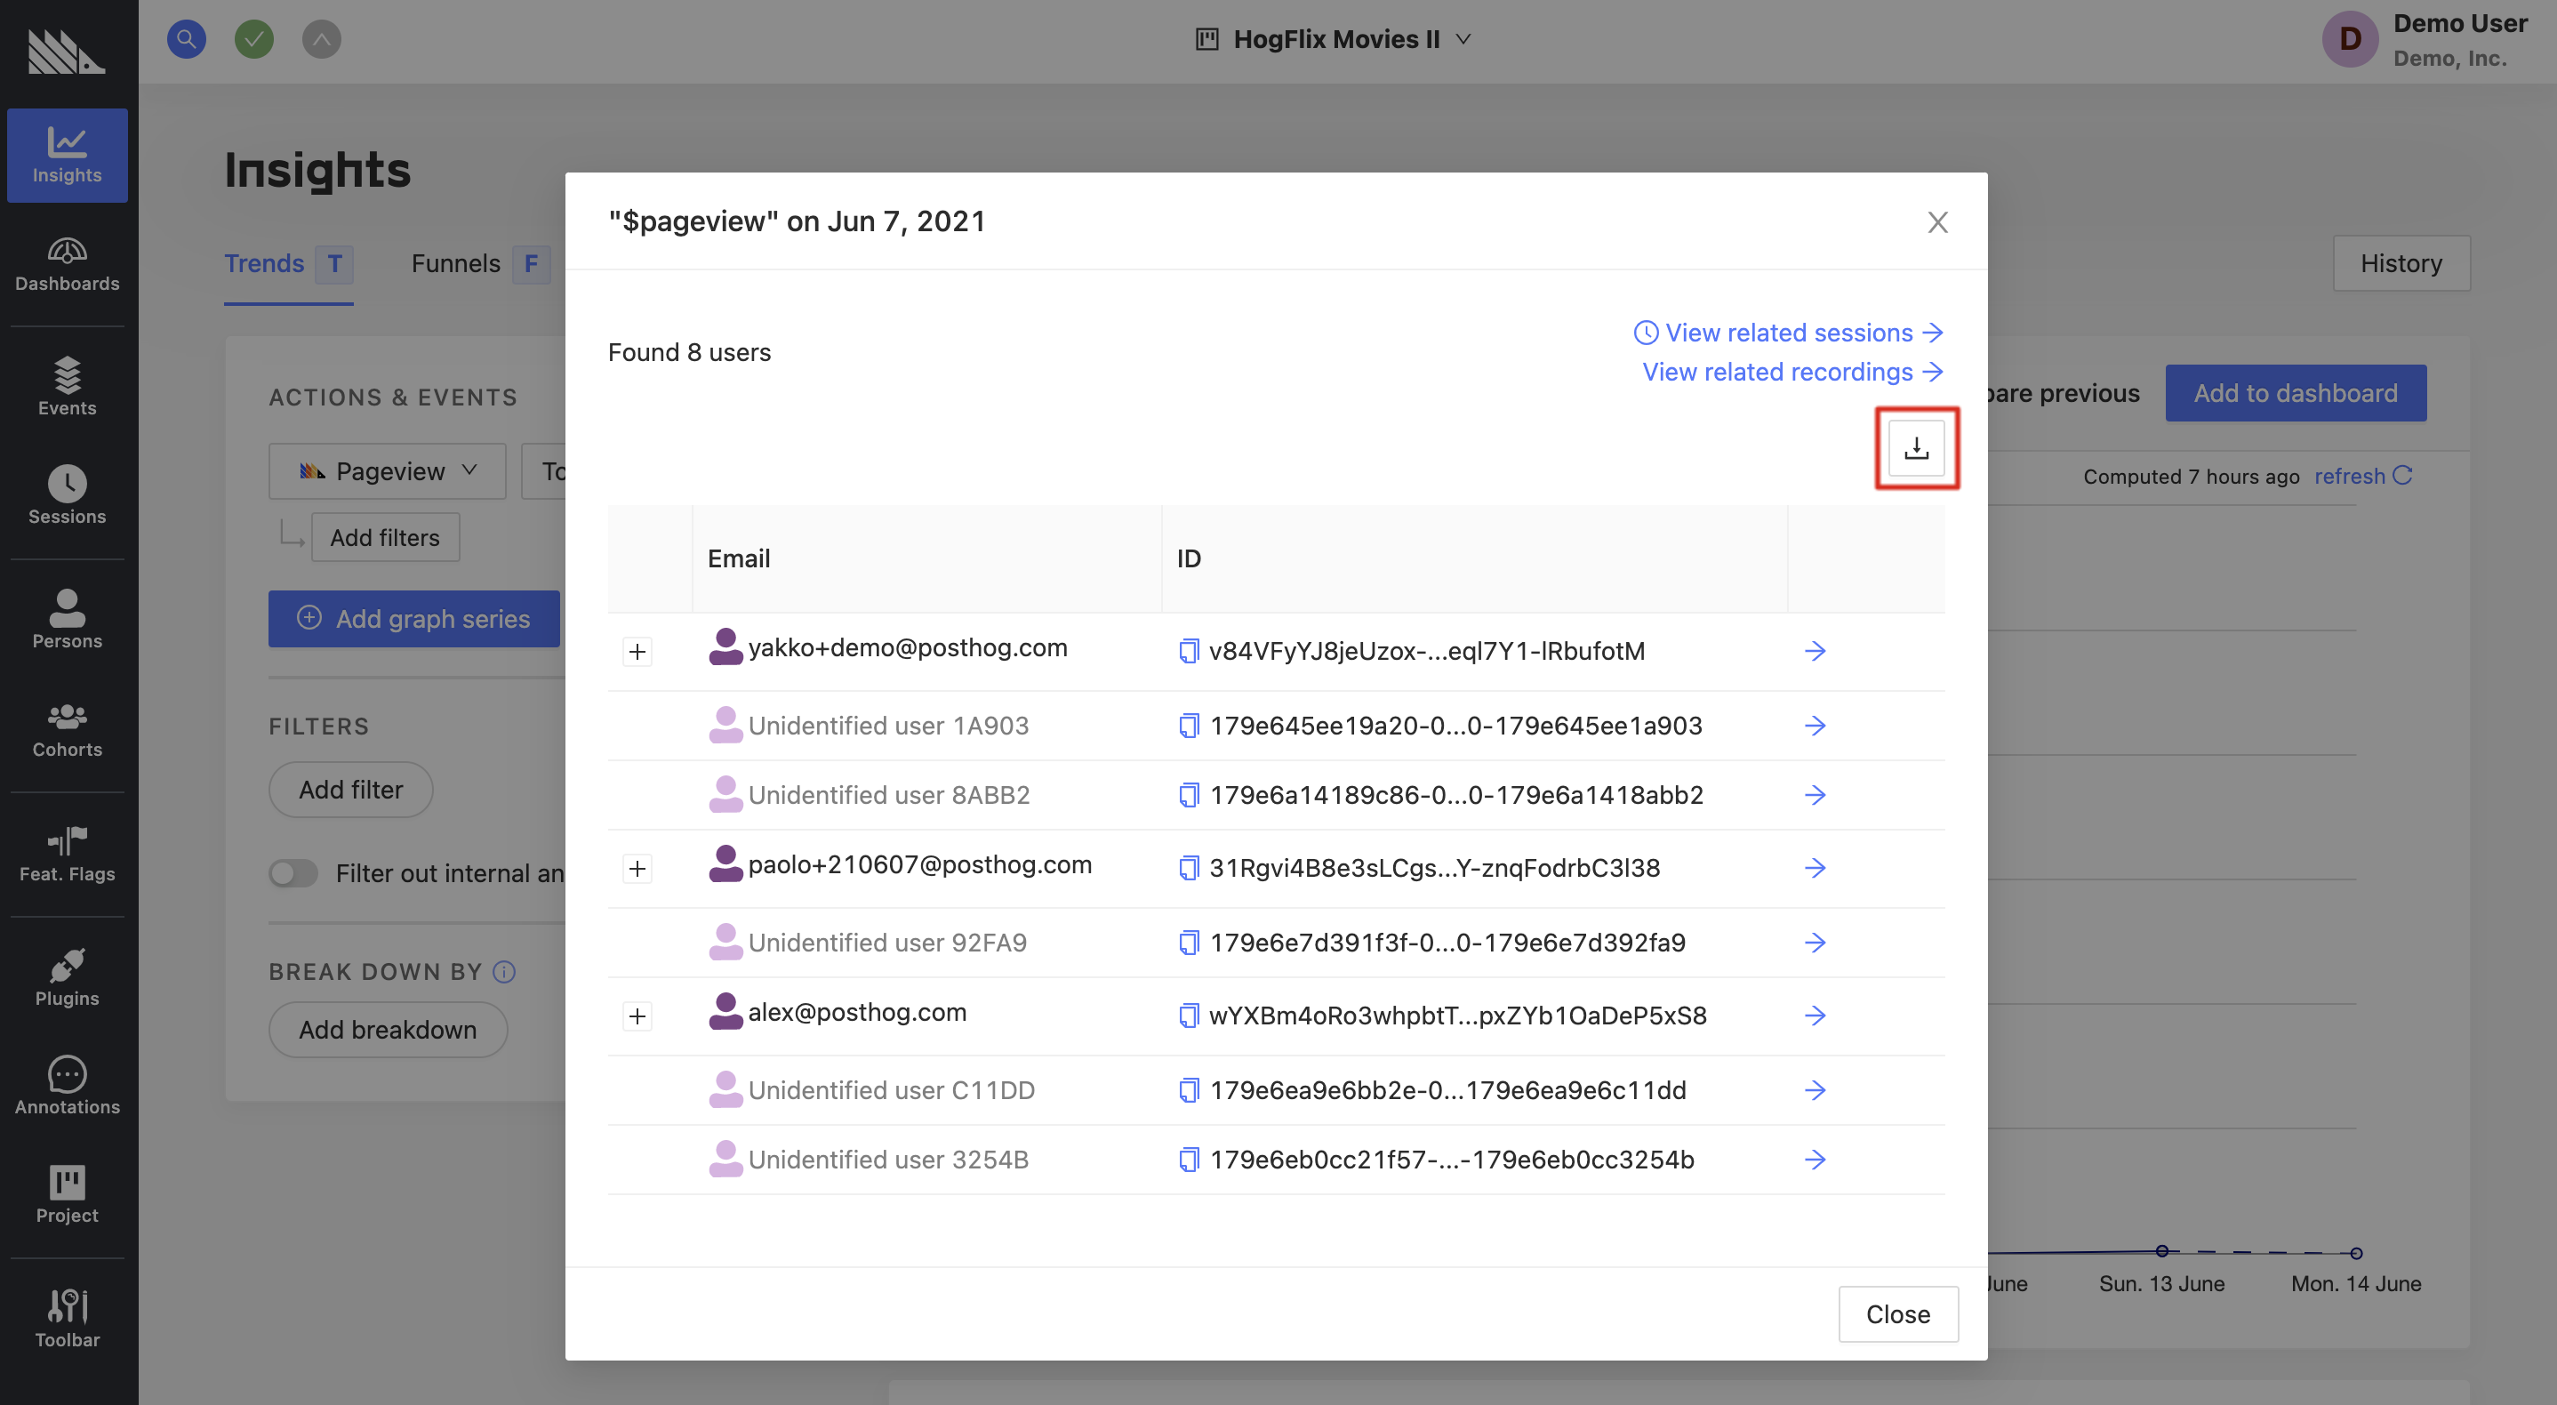Launch the Toolbar from sidebar

pos(68,1318)
